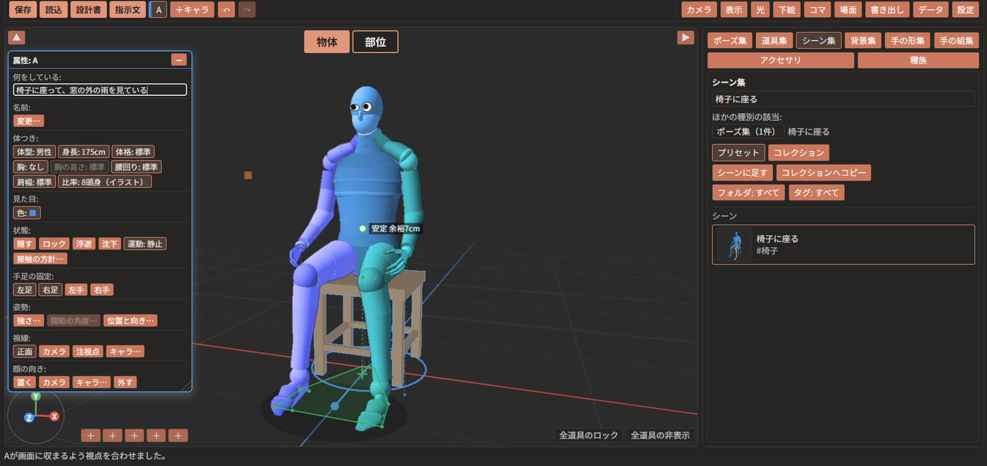This screenshot has height=466, width=987.
Task: Focus the シーン集 search field
Action: coord(843,99)
